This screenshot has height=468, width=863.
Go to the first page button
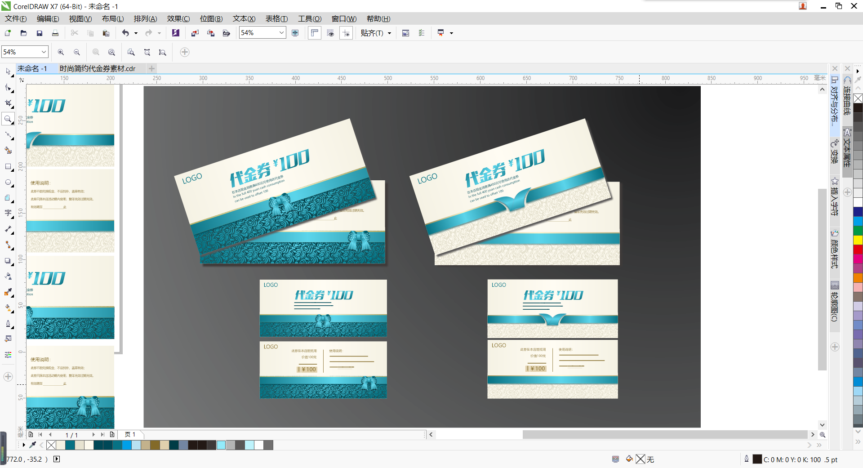[x=40, y=434]
